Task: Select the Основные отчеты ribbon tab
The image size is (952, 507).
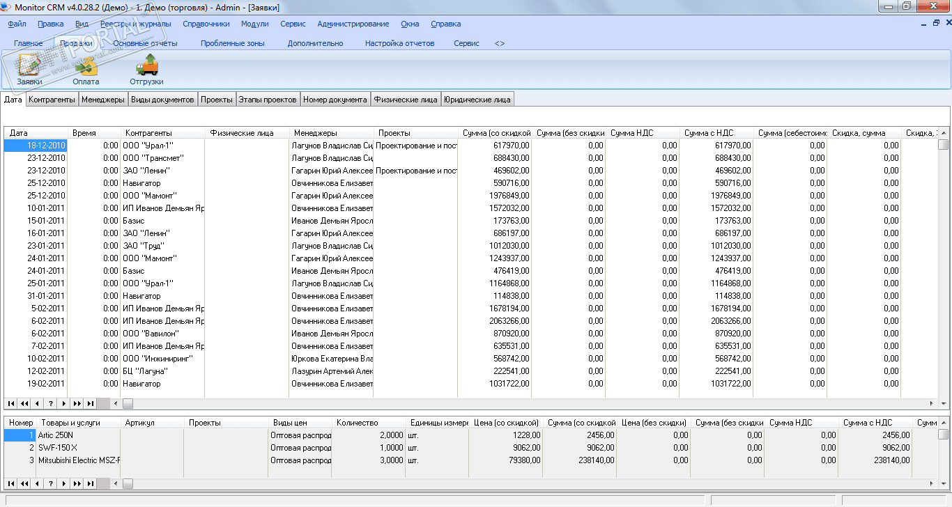Action: tap(145, 43)
